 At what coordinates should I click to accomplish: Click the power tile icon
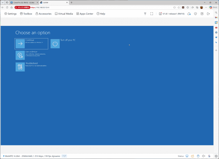pyautogui.click(x=55, y=44)
